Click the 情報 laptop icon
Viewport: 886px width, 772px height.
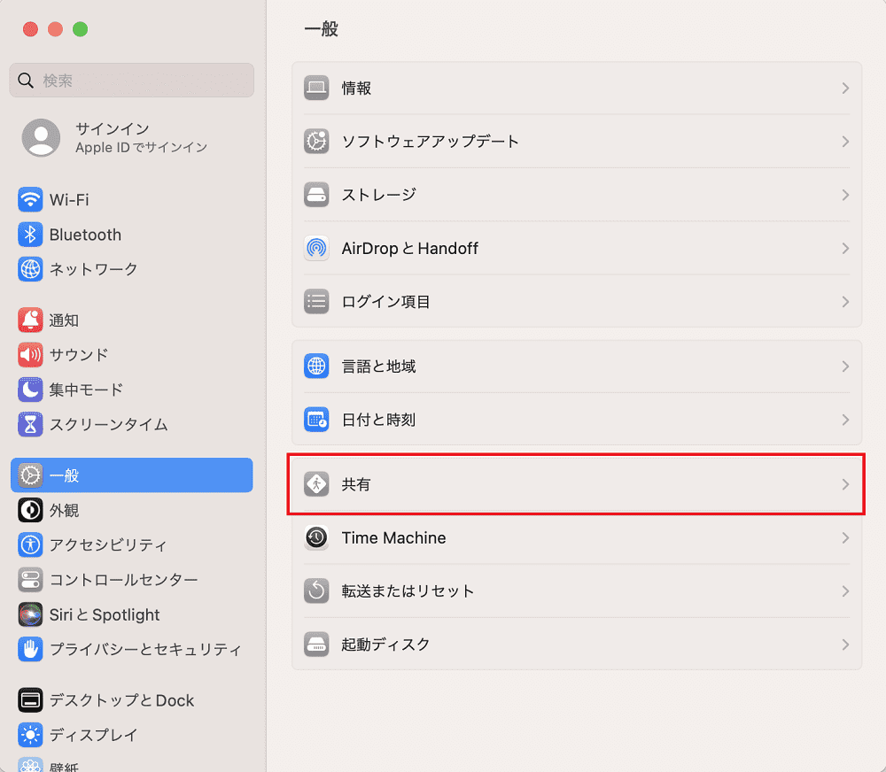[316, 89]
